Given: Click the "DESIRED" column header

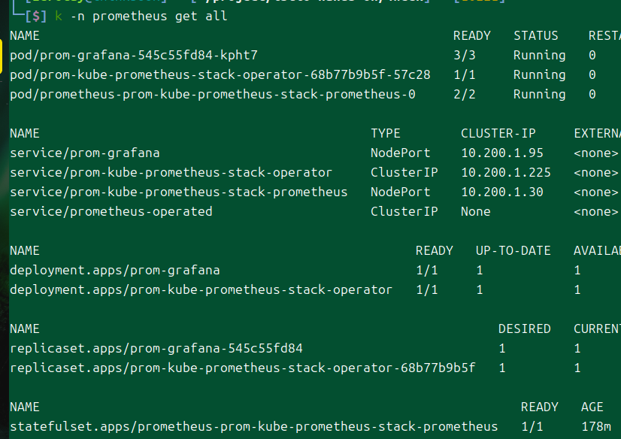Looking at the screenshot, I should point(524,328).
